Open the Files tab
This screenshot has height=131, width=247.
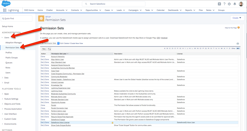pos(201,10)
